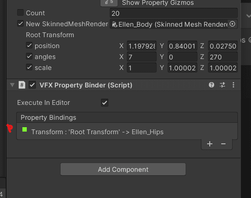
Task: Click the green binding status indicator
Action: 25,129
